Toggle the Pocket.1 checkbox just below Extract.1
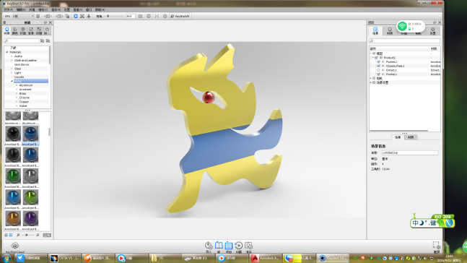The image size is (467, 263). point(378,74)
